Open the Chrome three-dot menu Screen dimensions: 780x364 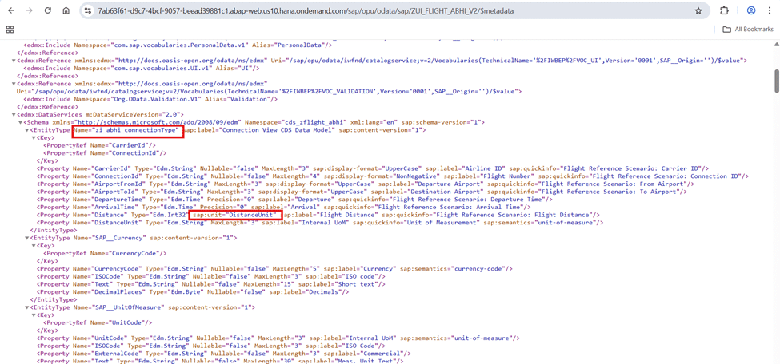[x=769, y=11]
